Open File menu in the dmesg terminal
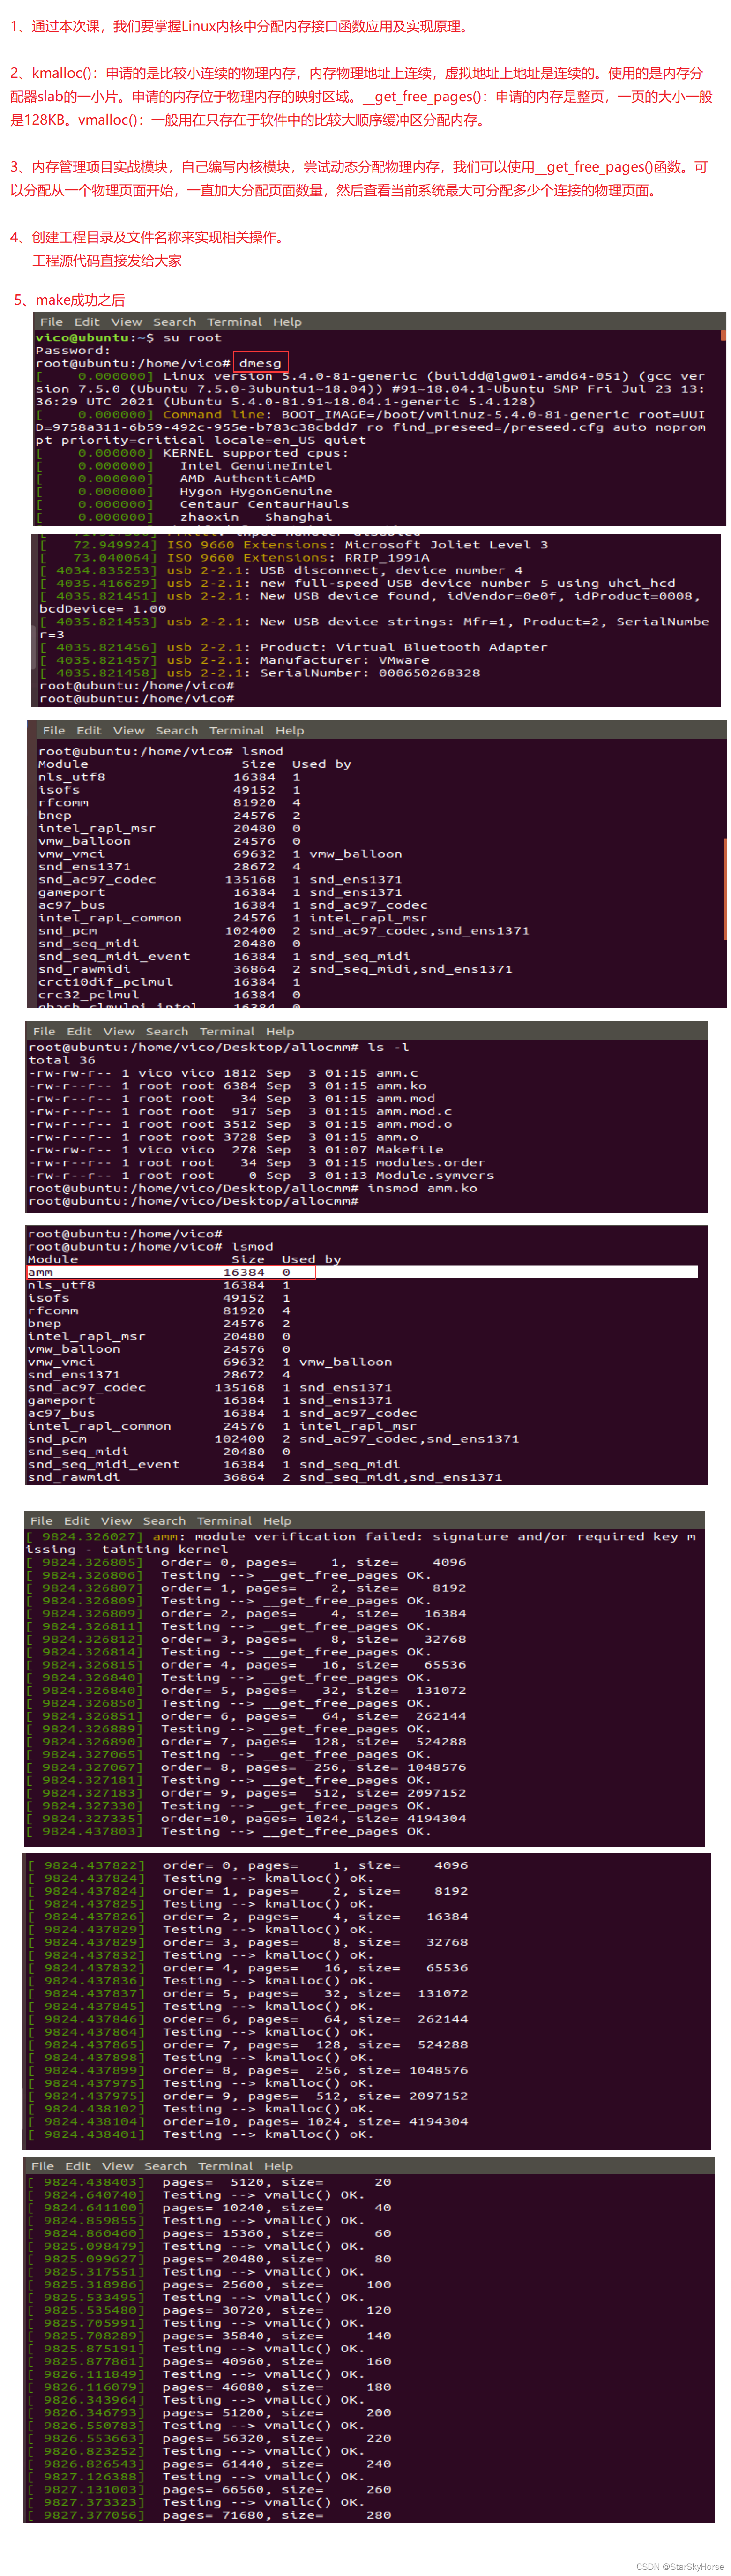Image resolution: width=731 pixels, height=2576 pixels. point(51,322)
